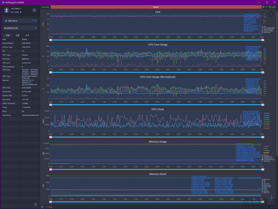Click the FPS chart title
This screenshot has width=278, height=209.
tap(158, 12)
